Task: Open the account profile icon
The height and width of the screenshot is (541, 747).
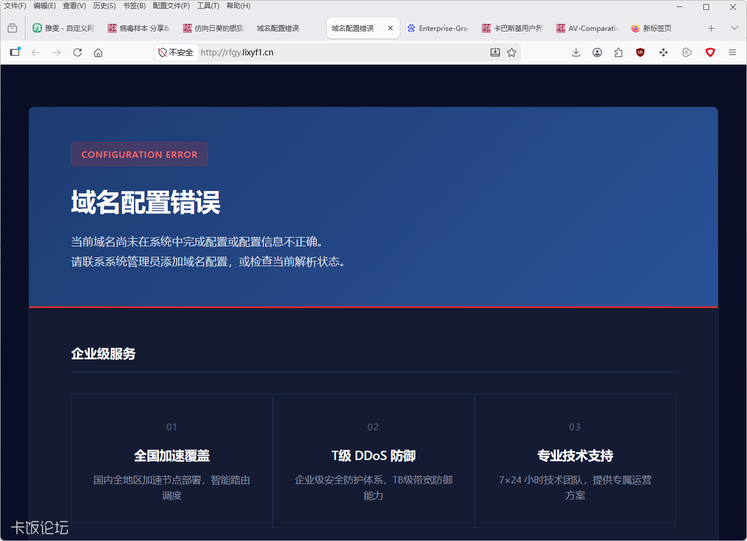Action: (597, 52)
